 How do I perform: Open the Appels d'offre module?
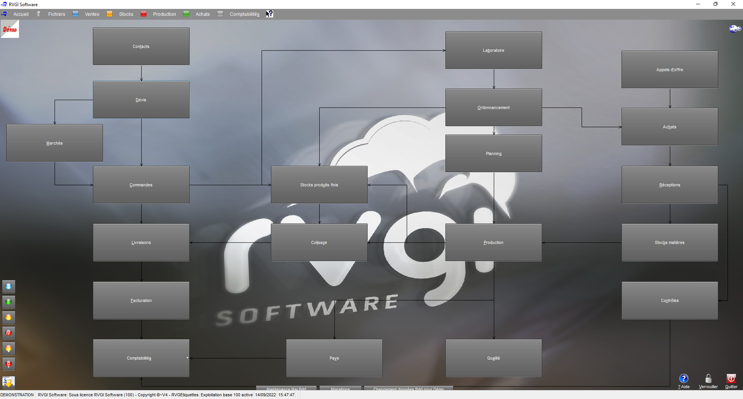(x=670, y=70)
